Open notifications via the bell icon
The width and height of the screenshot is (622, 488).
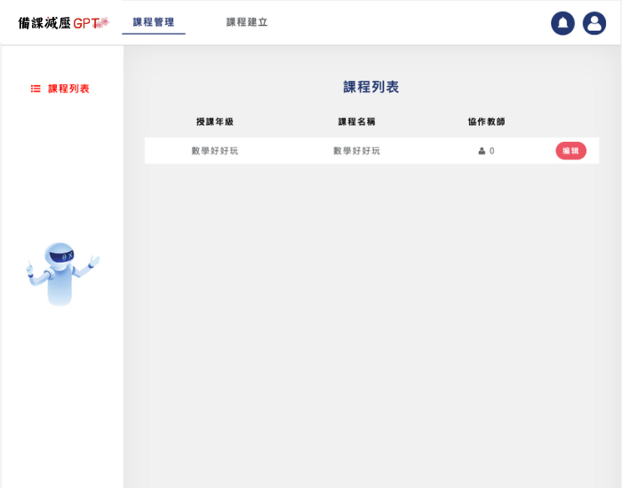562,23
